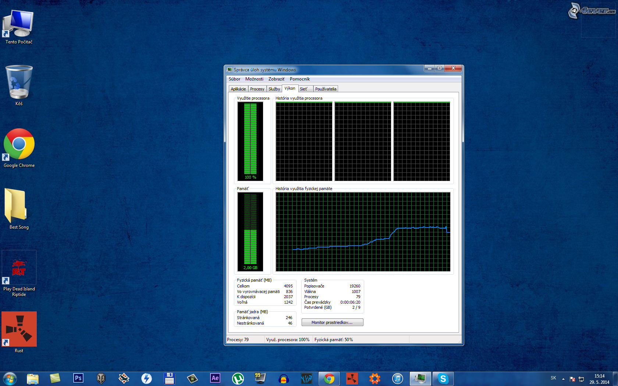Open the Možnosti menu
Viewport: 618px width, 386px height.
254,79
